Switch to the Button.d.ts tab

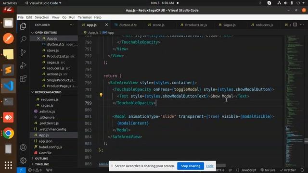tap(127, 25)
